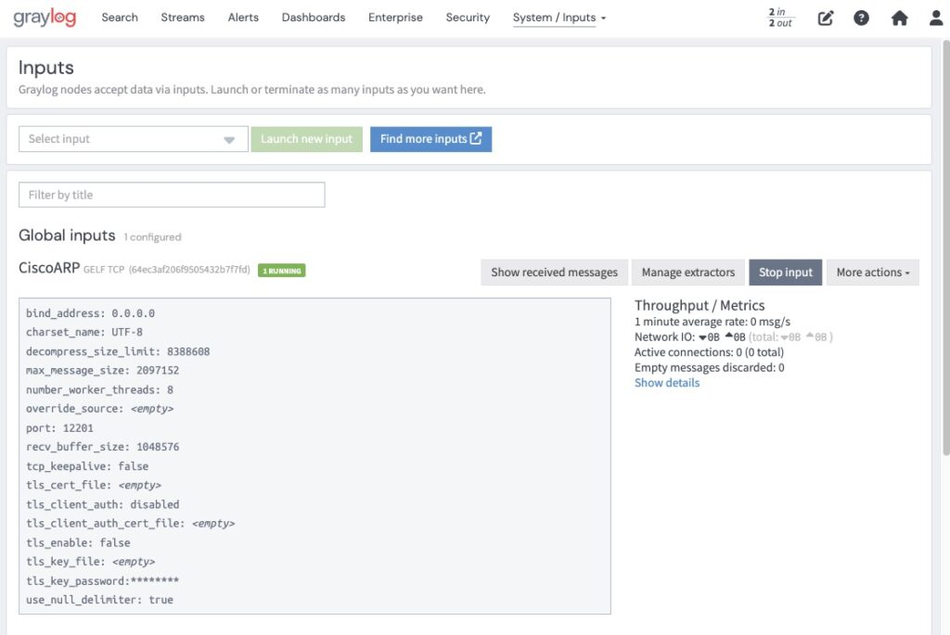950x635 pixels.
Task: Go to the home page icon
Action: click(x=899, y=19)
